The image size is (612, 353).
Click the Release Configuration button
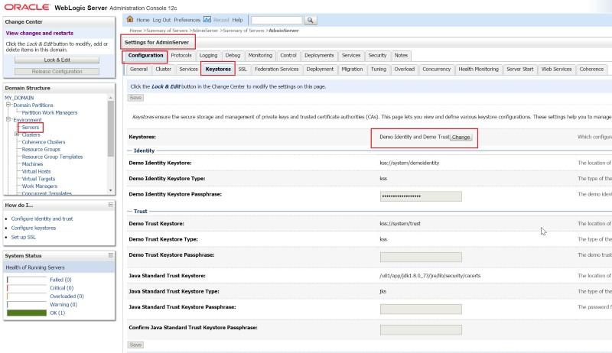pyautogui.click(x=57, y=72)
